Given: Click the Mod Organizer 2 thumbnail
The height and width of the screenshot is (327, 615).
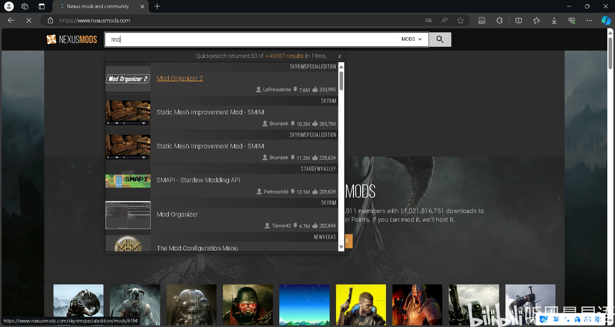Looking at the screenshot, I should click(x=128, y=79).
